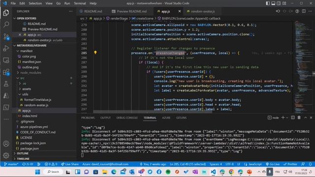
Task: Create a new terminal with plus icon
Action: tap(283, 118)
